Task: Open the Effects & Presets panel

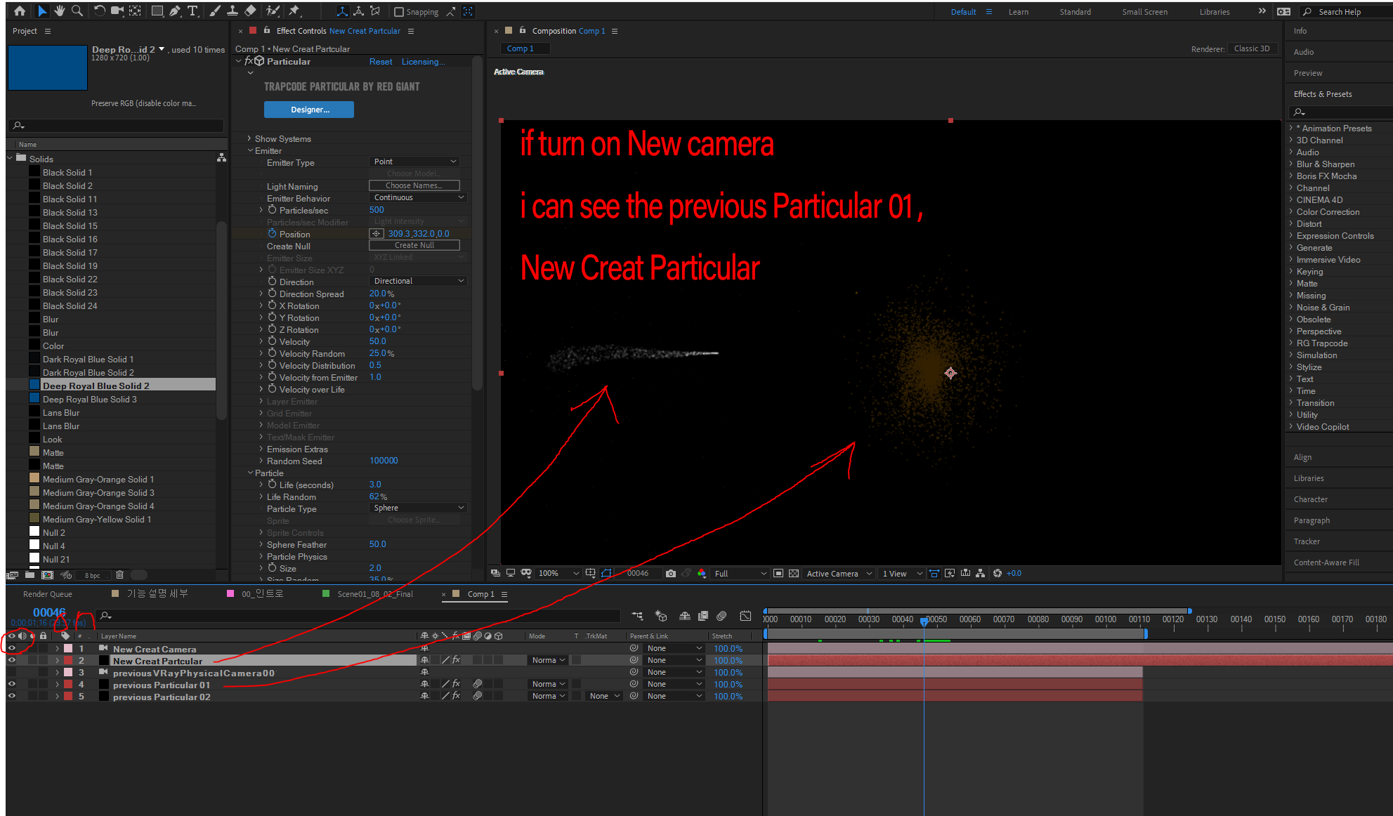Action: click(x=1323, y=94)
